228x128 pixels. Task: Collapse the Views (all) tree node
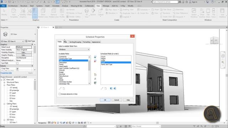pyautogui.click(x=1, y=80)
